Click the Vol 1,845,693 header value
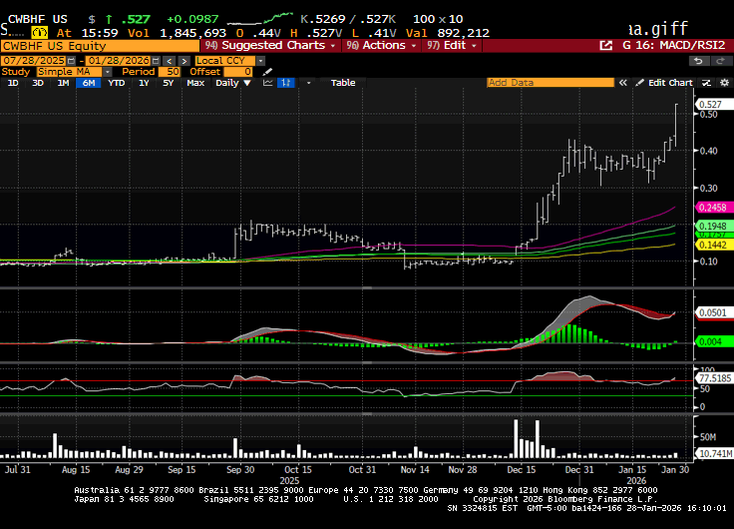734x529 pixels. click(177, 33)
